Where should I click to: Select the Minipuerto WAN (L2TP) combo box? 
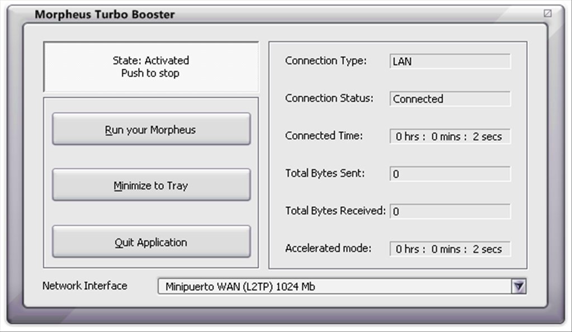tap(342, 286)
